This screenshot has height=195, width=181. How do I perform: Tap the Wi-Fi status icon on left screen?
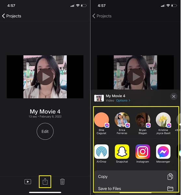coord(78,6)
